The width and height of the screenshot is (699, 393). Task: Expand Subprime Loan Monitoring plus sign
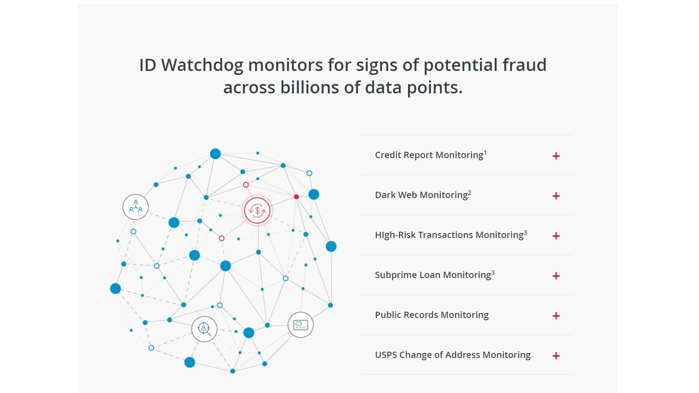tap(556, 276)
